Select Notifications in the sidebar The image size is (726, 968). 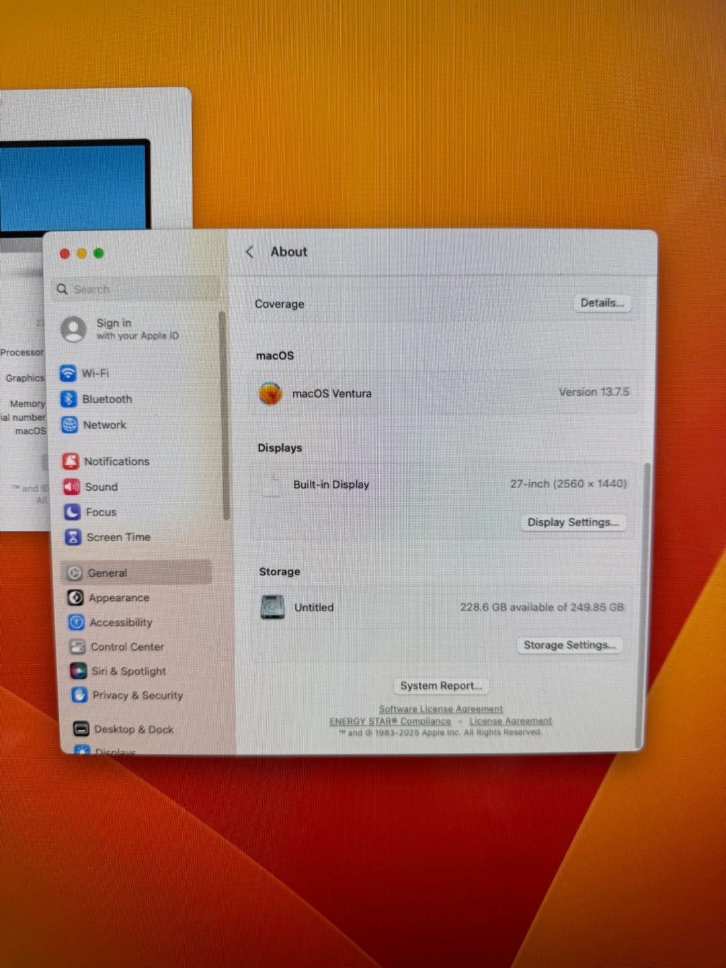(117, 461)
